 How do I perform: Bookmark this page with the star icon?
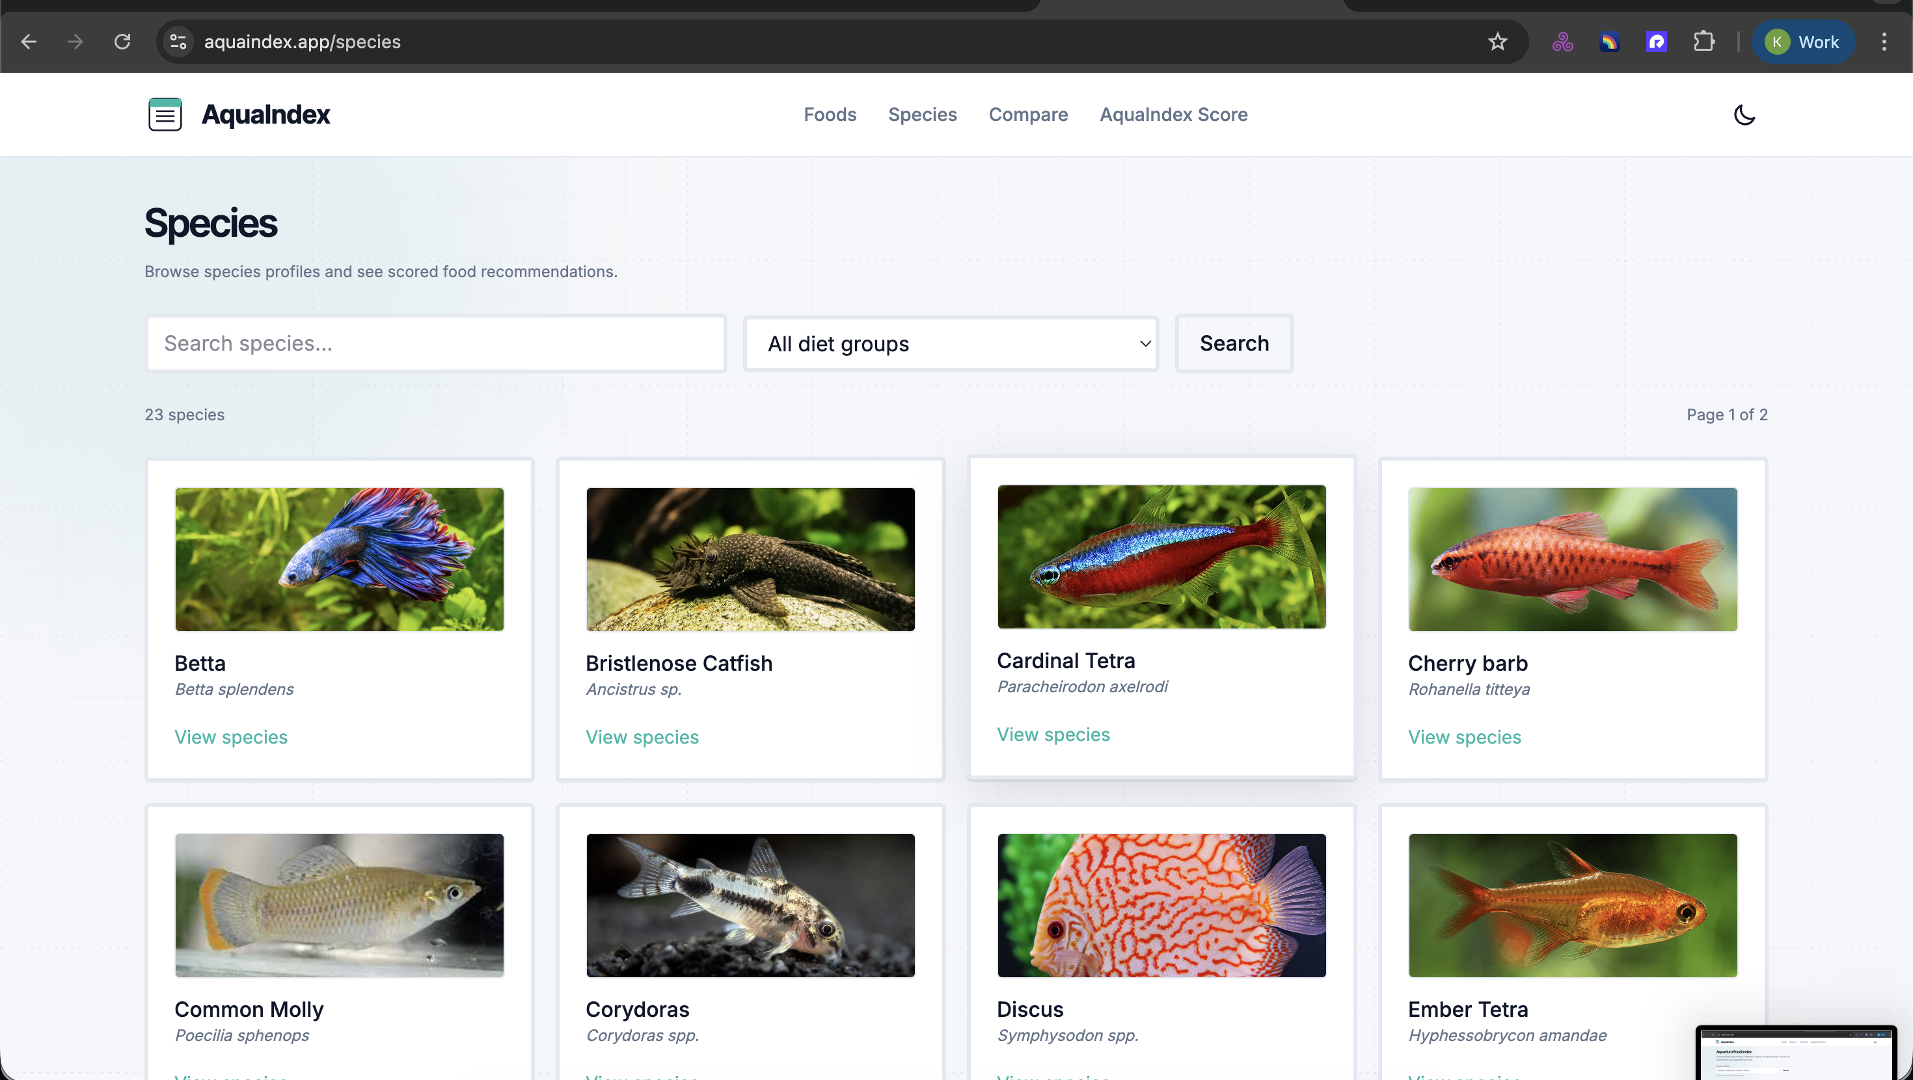tap(1497, 42)
